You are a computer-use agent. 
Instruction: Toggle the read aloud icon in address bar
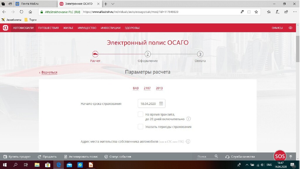pyautogui.click(x=242, y=12)
